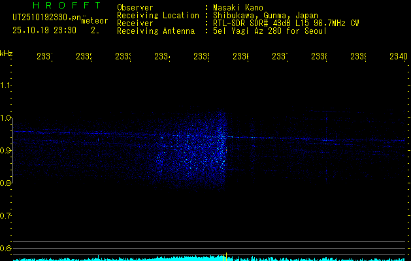Click the first time label 2331
This screenshot has height=261, width=411.
tap(44, 57)
